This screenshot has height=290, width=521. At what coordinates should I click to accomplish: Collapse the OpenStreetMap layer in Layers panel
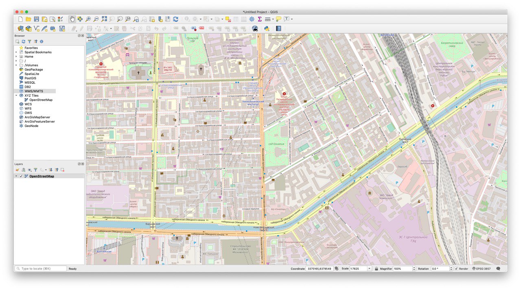point(16,176)
